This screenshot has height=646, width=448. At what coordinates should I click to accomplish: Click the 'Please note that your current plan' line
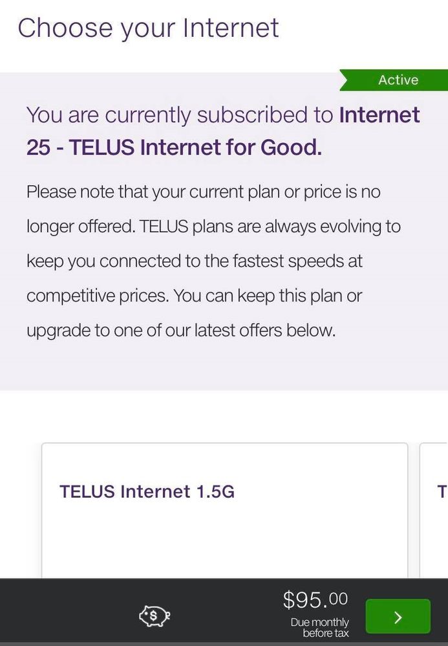[203, 192]
